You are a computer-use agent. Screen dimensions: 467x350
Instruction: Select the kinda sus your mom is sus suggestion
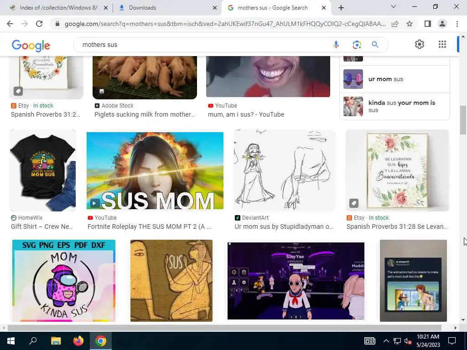pyautogui.click(x=394, y=106)
